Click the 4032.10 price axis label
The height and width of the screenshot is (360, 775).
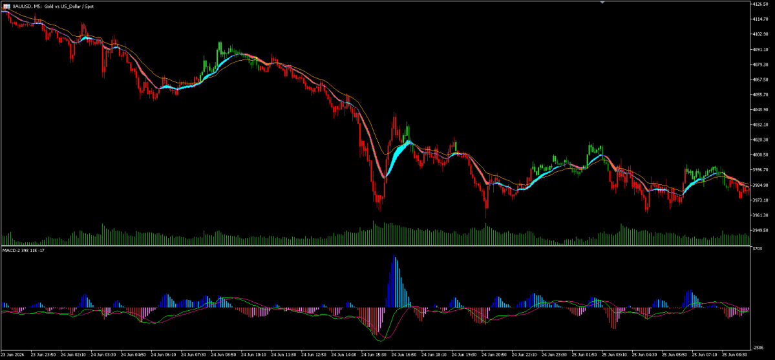[x=759, y=125]
